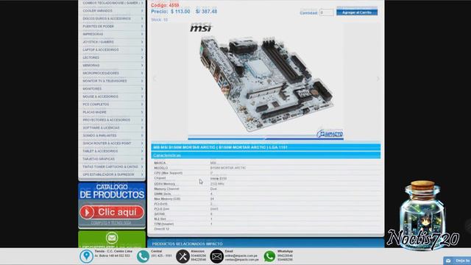Image resolution: width=471 pixels, height=265 pixels.
Task: Click the M.2 Slot specification row
Action: click(266, 219)
